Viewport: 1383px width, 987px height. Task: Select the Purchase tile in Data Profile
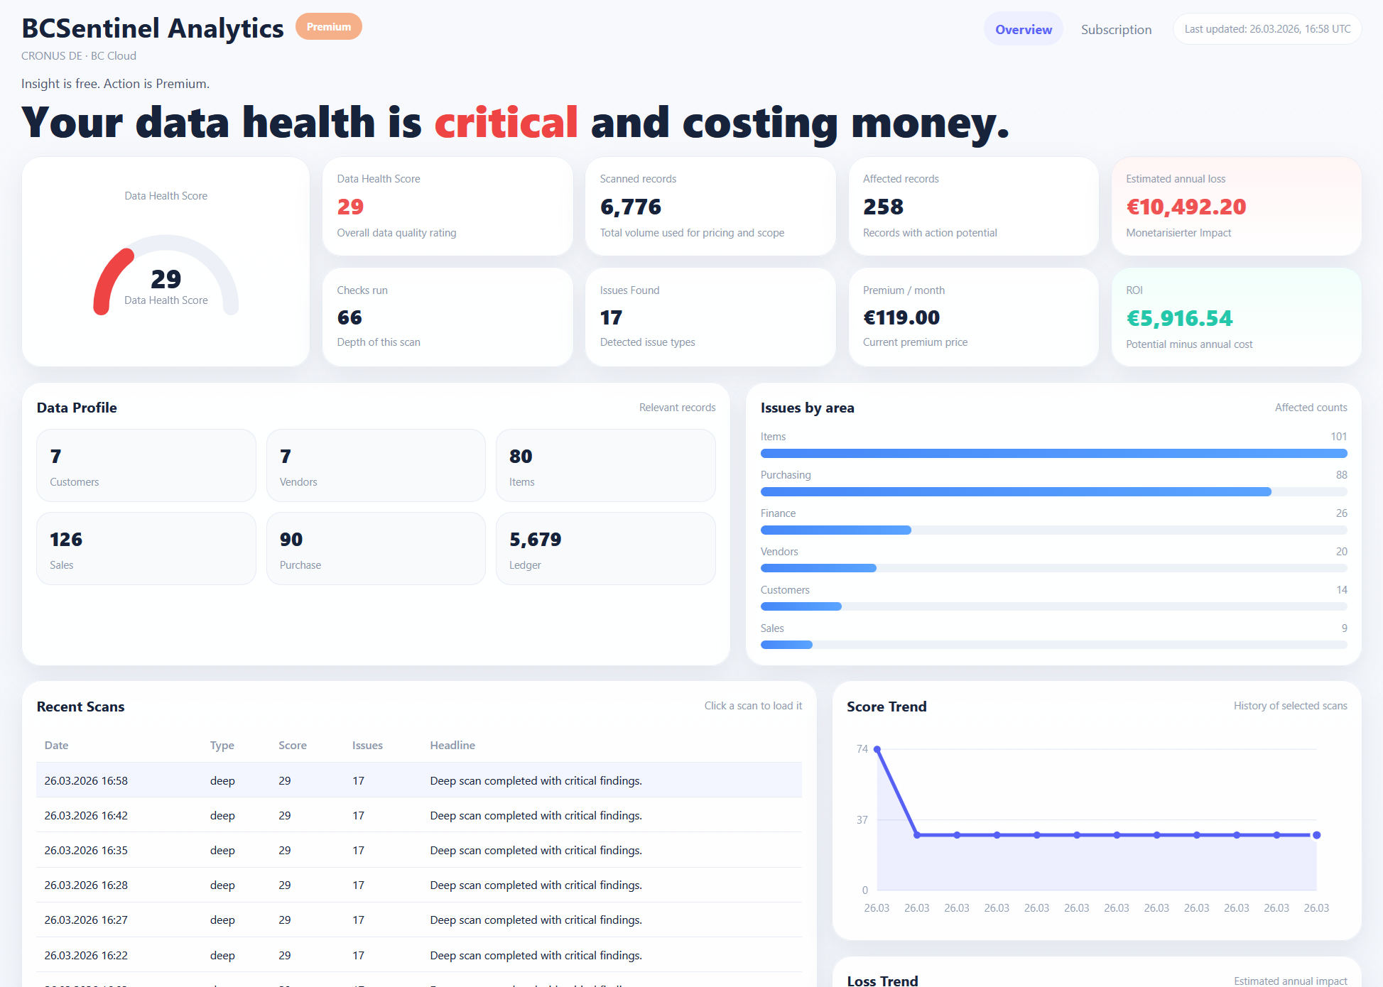(376, 548)
